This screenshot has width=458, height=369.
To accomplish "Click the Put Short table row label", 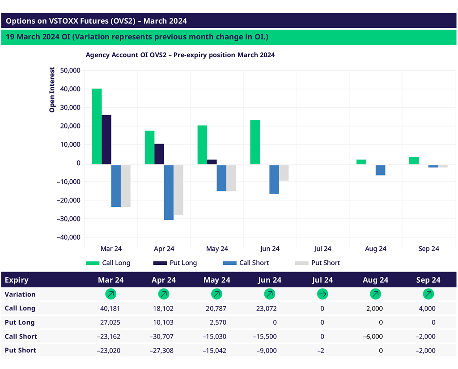I will coord(20,350).
